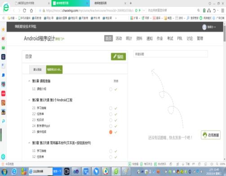
Task: Toggle the release circle for 1.1 课程介绍
Action: pos(111,89)
